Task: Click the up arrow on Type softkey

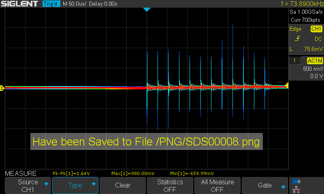Action: pos(94,183)
